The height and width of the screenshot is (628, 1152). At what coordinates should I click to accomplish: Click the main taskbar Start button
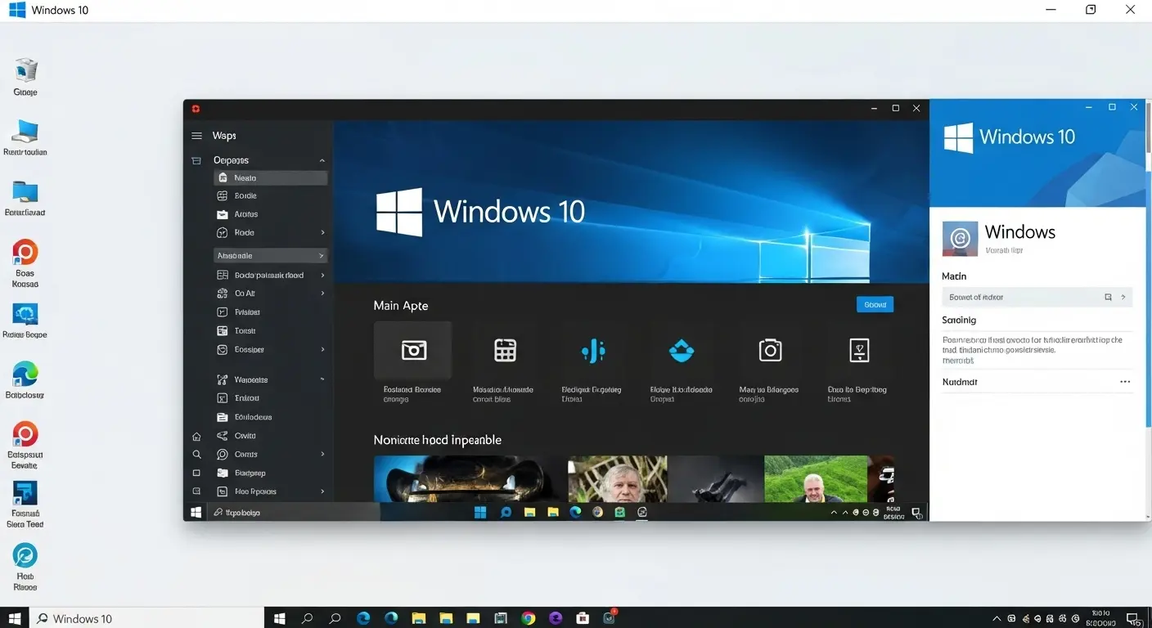tap(14, 618)
